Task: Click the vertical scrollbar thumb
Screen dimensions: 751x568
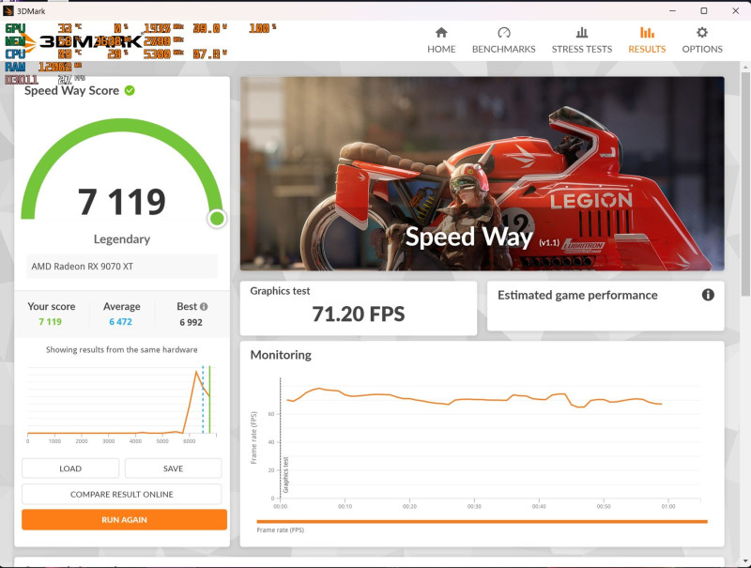Action: point(744,184)
